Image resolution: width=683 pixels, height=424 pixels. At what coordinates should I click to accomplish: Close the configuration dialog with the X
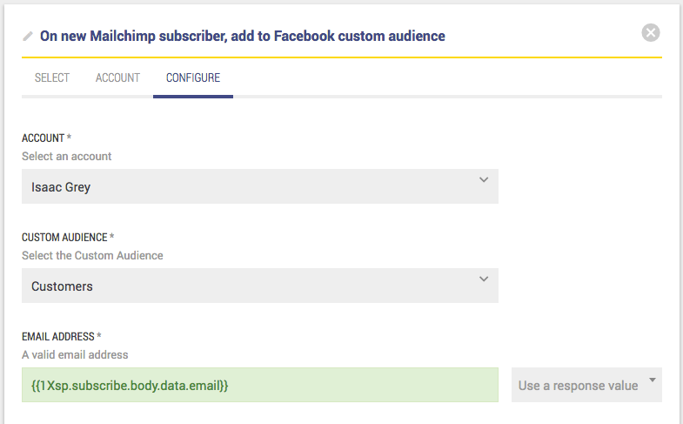point(651,33)
